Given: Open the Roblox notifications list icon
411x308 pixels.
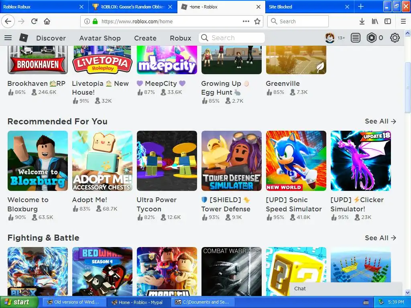Looking at the screenshot, I should click(356, 38).
